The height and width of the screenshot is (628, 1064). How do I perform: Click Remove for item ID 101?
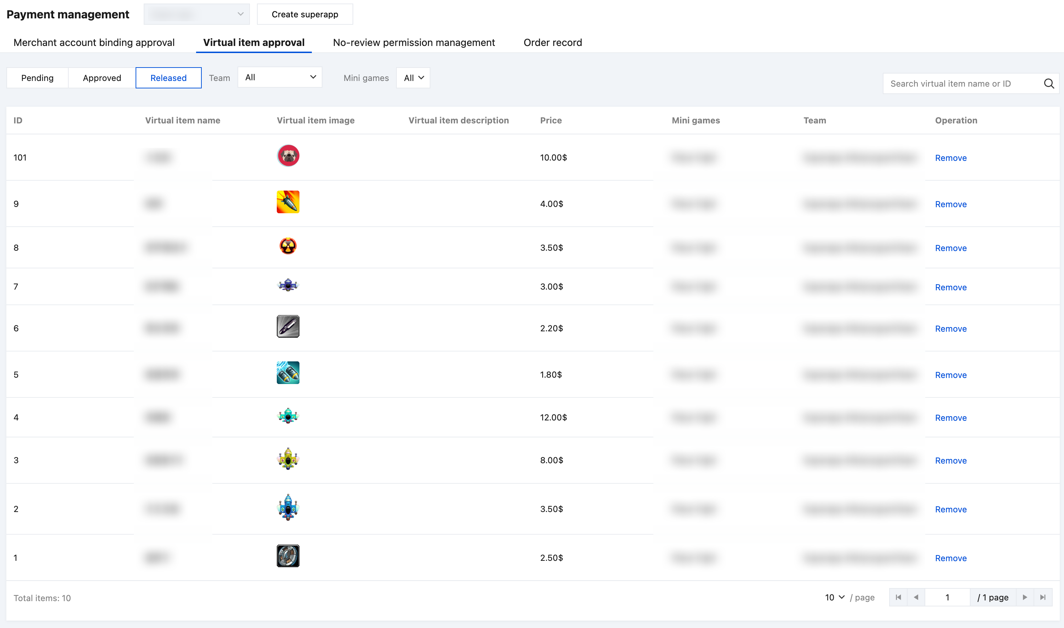[x=950, y=158]
